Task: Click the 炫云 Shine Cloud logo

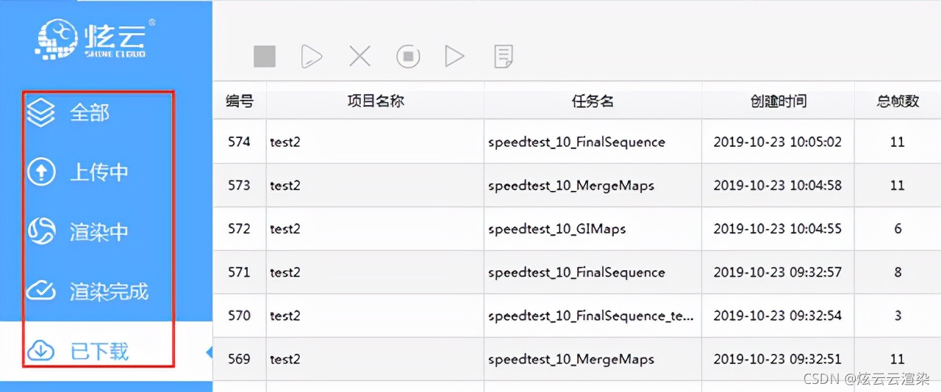Action: pyautogui.click(x=96, y=38)
